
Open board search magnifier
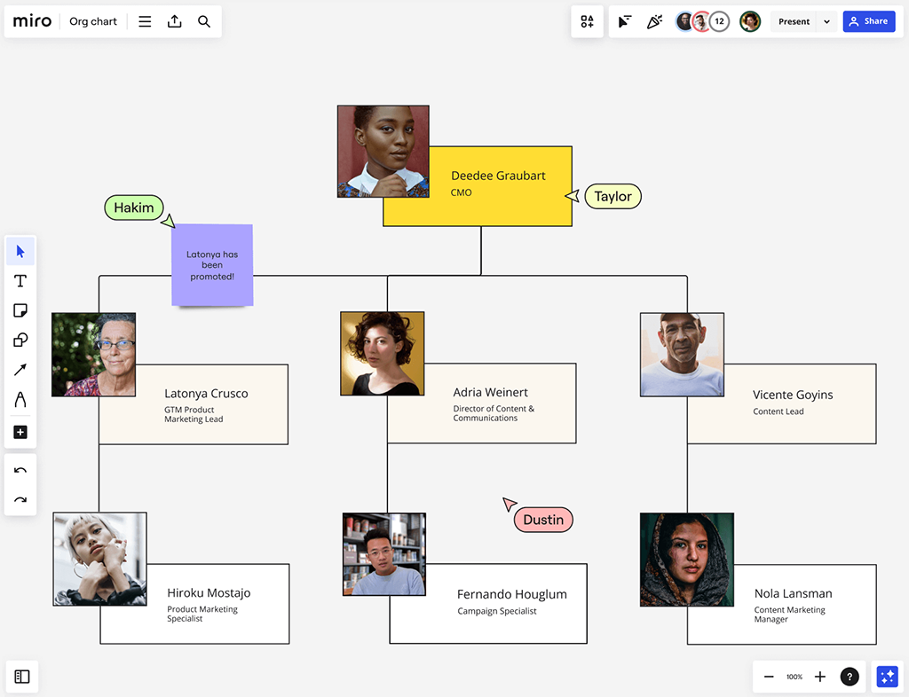pos(204,21)
